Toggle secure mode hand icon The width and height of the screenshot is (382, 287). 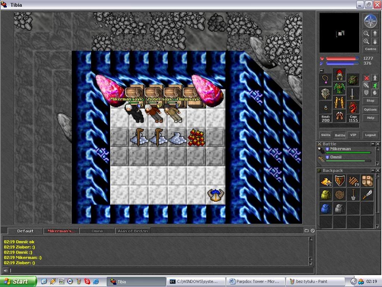375,93
